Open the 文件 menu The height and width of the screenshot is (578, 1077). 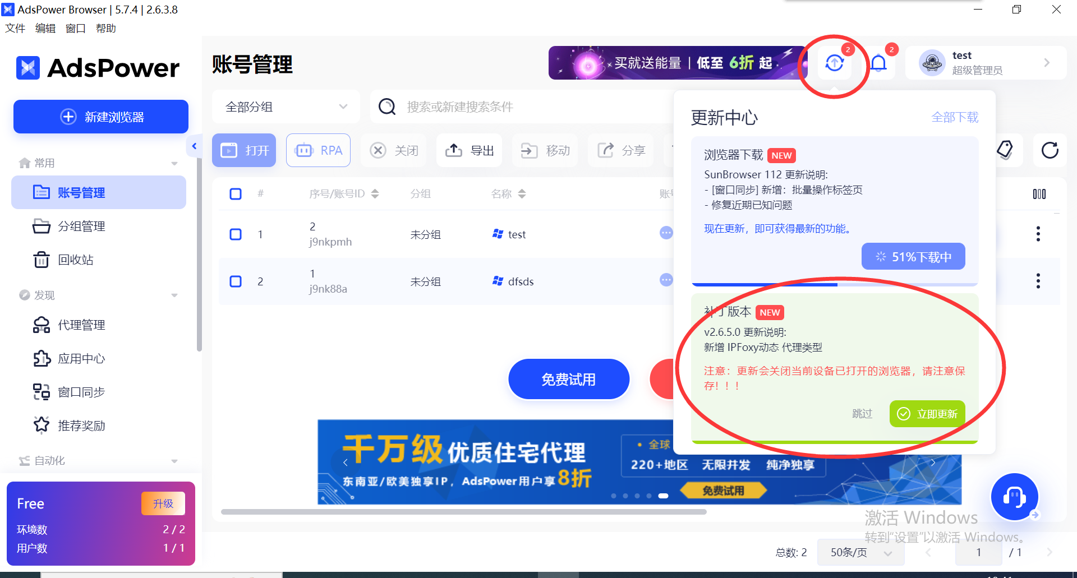(x=15, y=29)
